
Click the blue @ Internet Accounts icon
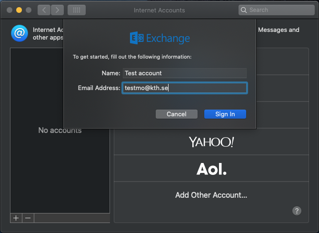pos(20,33)
